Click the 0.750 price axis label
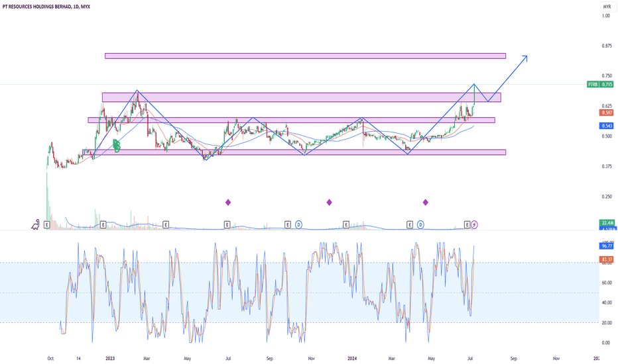 [x=607, y=76]
